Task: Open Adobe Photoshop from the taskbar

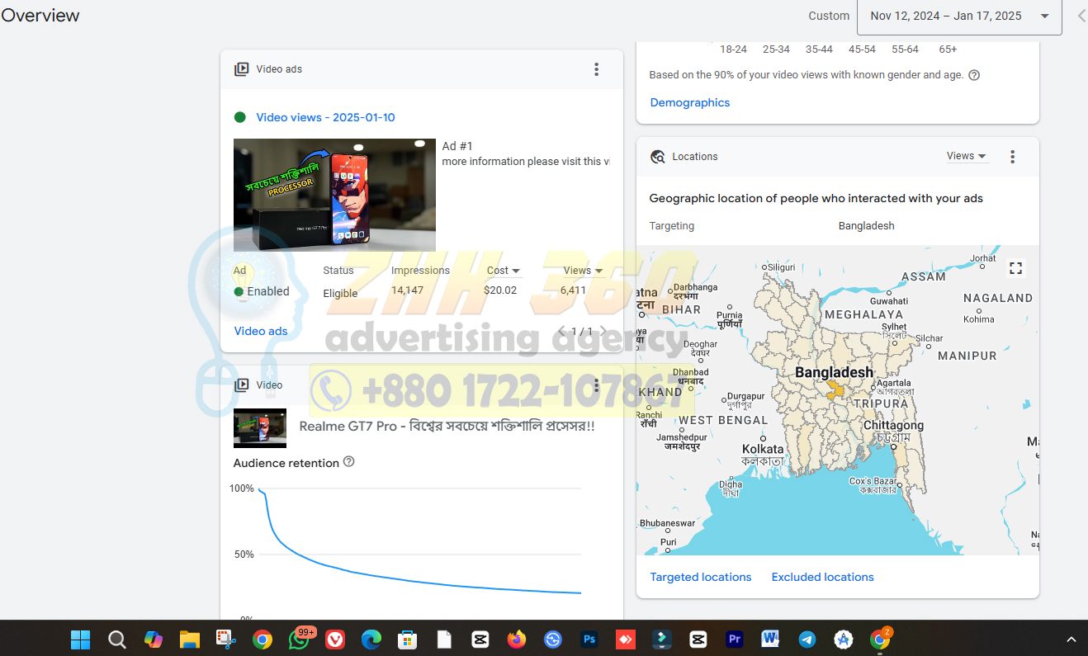Action: pyautogui.click(x=589, y=639)
